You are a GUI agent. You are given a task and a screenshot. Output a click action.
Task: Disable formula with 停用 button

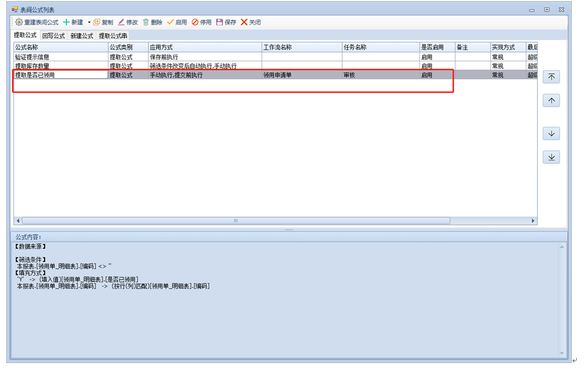click(201, 22)
